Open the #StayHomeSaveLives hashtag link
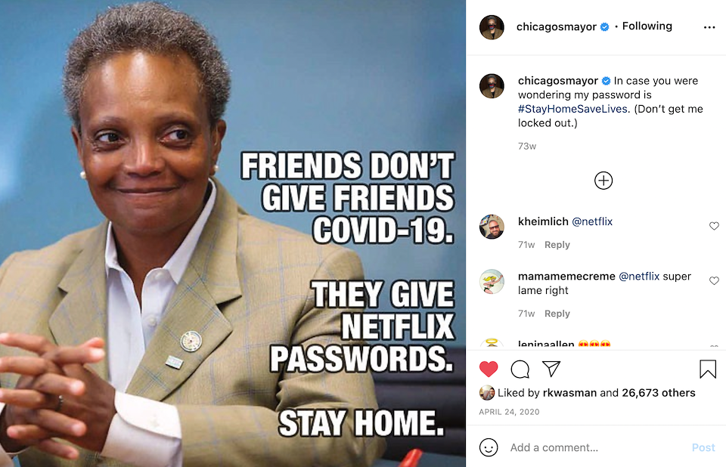The height and width of the screenshot is (467, 726). 572,109
